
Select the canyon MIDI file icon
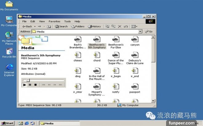click(135, 39)
